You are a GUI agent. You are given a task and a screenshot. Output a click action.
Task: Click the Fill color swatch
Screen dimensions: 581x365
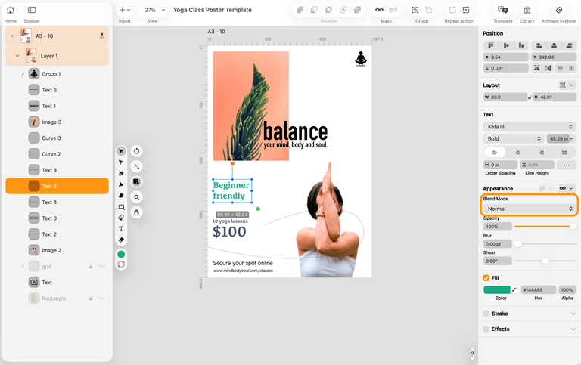[497, 290]
